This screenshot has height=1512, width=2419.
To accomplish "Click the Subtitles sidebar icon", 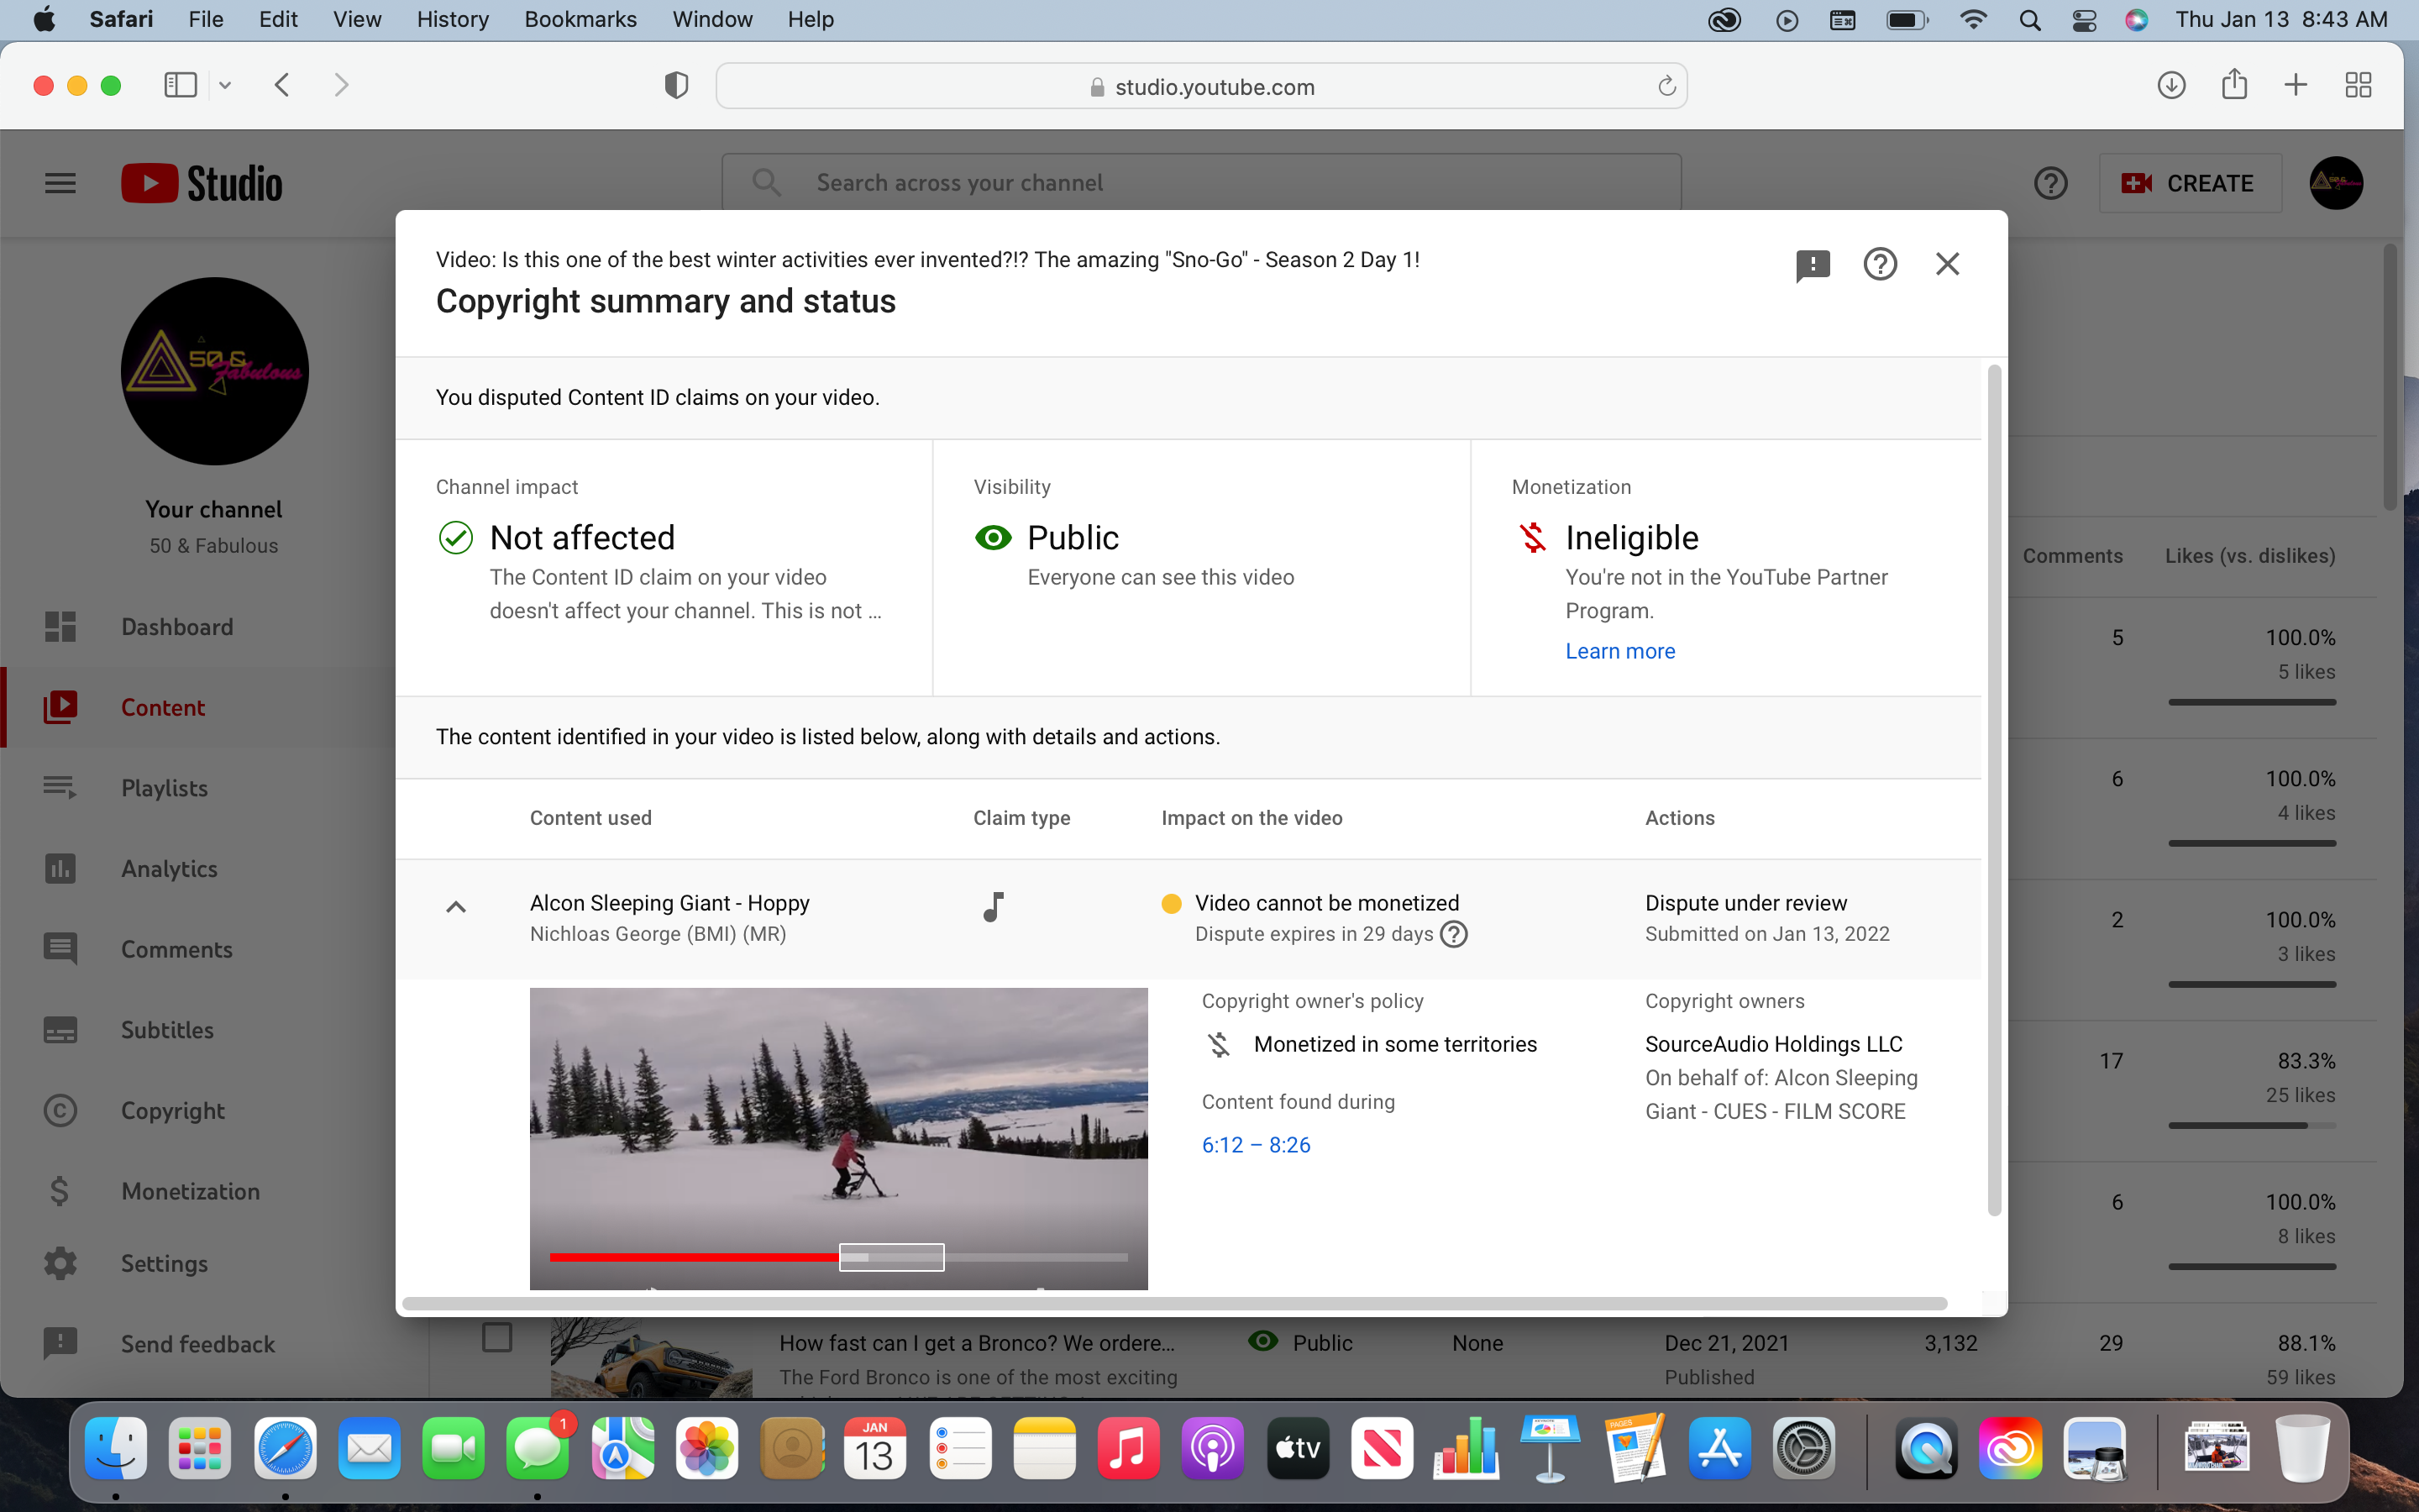I will point(59,1030).
